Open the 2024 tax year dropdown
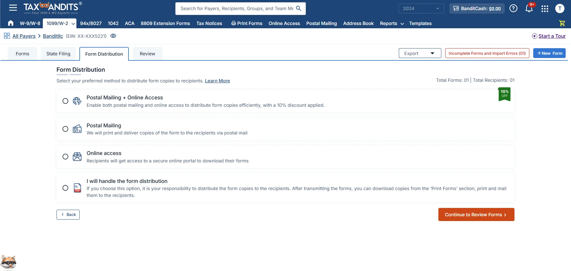571x271 pixels. point(421,8)
